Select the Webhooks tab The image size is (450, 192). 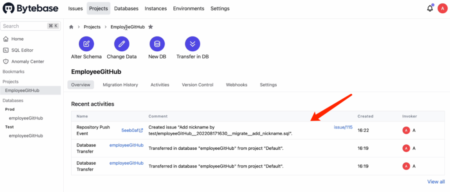[236, 85]
